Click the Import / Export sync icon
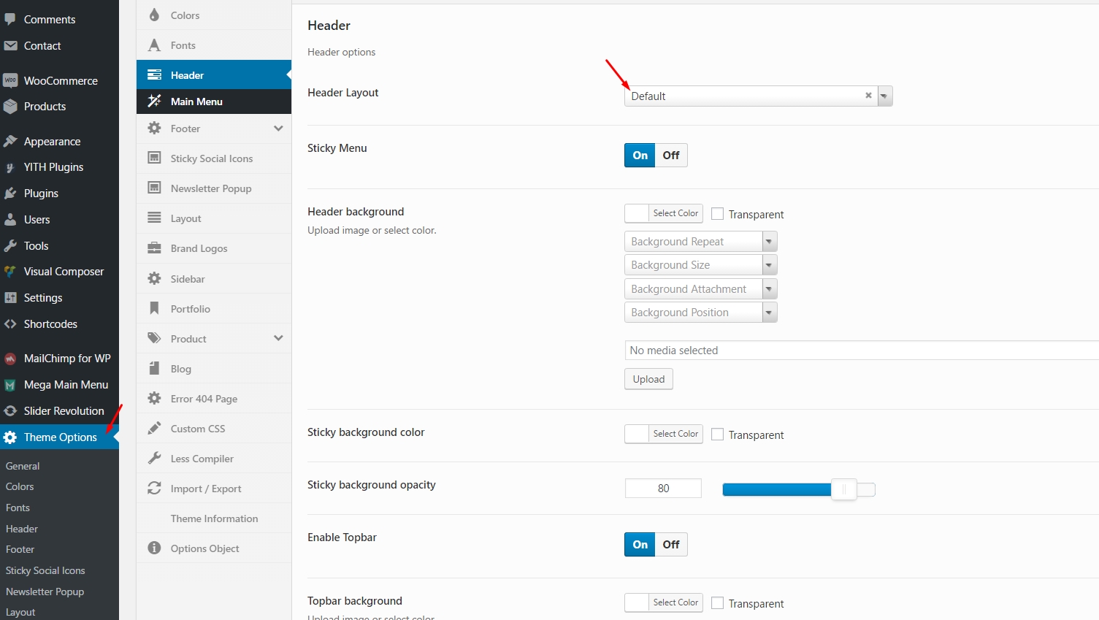 pos(154,488)
